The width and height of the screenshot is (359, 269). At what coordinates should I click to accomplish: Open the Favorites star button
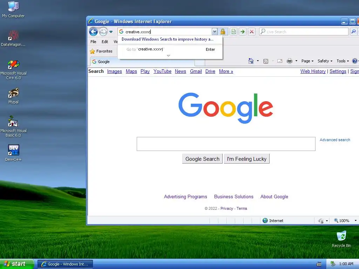[x=101, y=51]
